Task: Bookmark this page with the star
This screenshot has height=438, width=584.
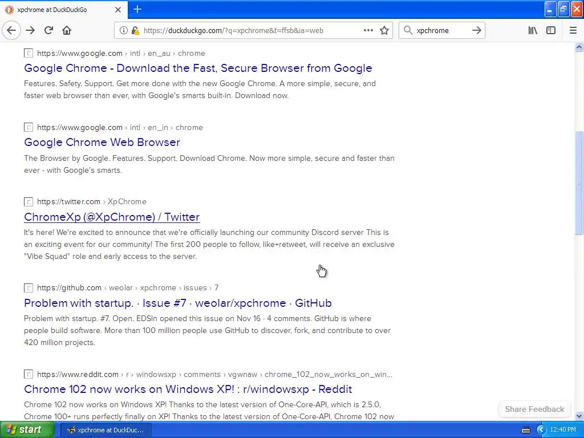Action: 384,31
